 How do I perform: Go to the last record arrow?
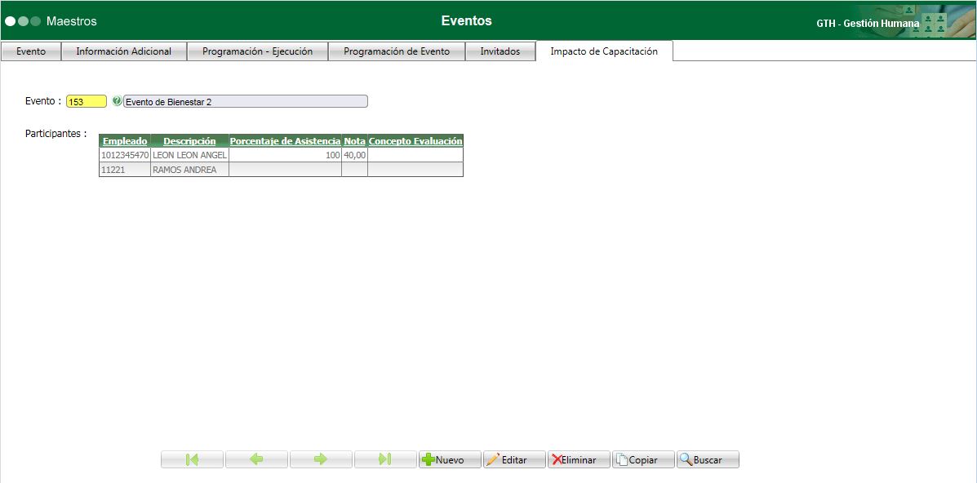point(385,460)
